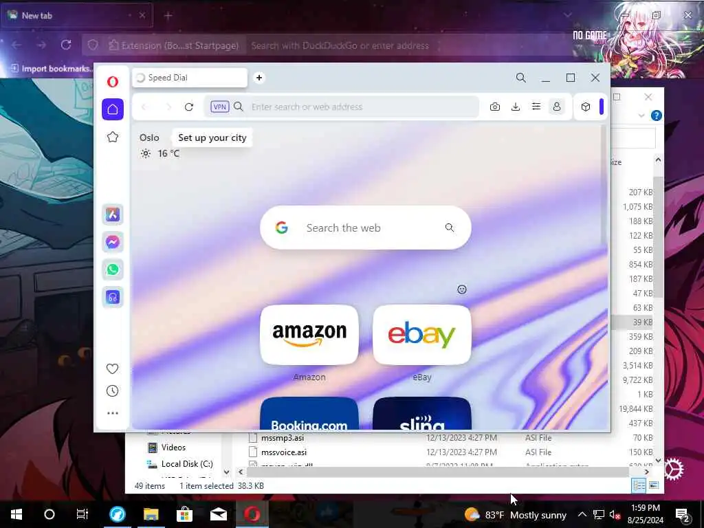Open Microsoft Store from the taskbar
Image resolution: width=704 pixels, height=528 pixels.
184,514
